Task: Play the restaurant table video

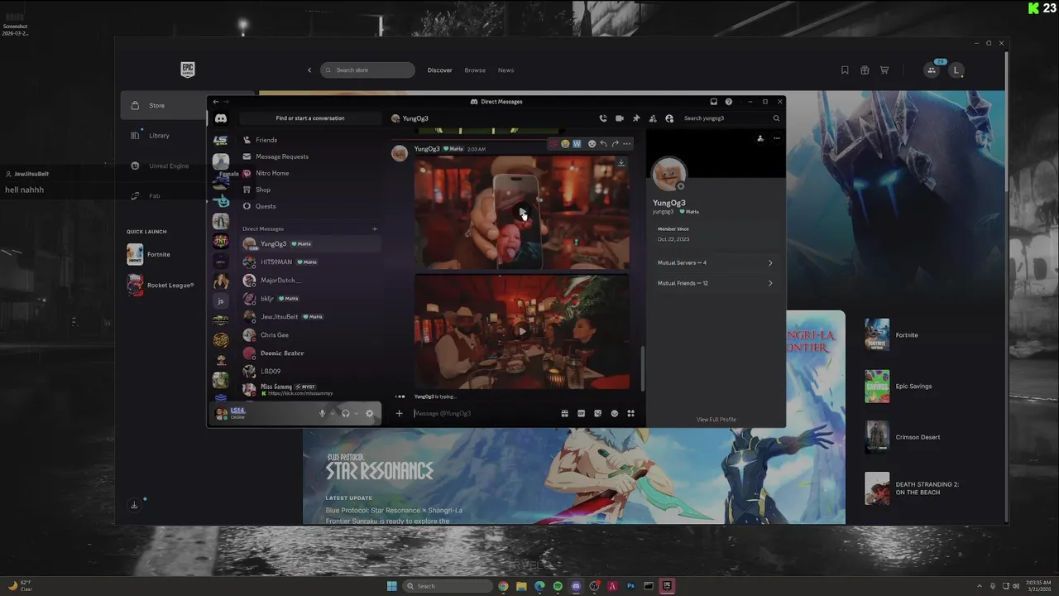Action: [521, 331]
